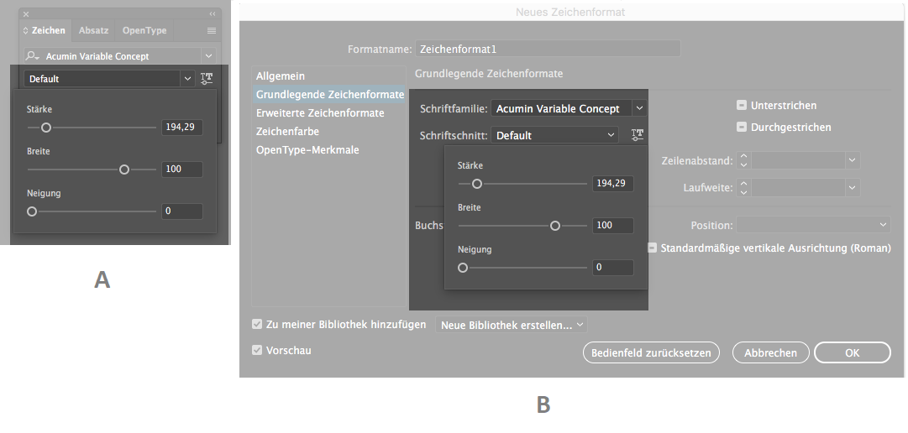Click variable font icon in Zeichen panel
Screen dimensions: 908x433
click(x=207, y=79)
